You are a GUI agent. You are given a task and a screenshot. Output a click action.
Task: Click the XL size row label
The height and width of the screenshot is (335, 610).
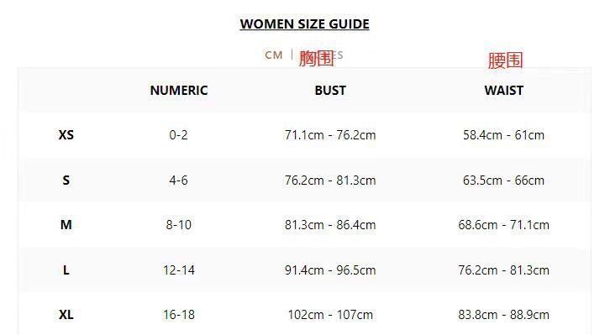(66, 314)
